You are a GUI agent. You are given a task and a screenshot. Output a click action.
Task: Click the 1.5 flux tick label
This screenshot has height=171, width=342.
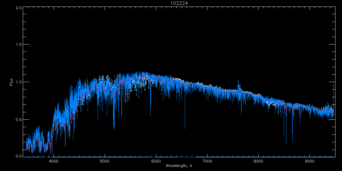(19, 45)
